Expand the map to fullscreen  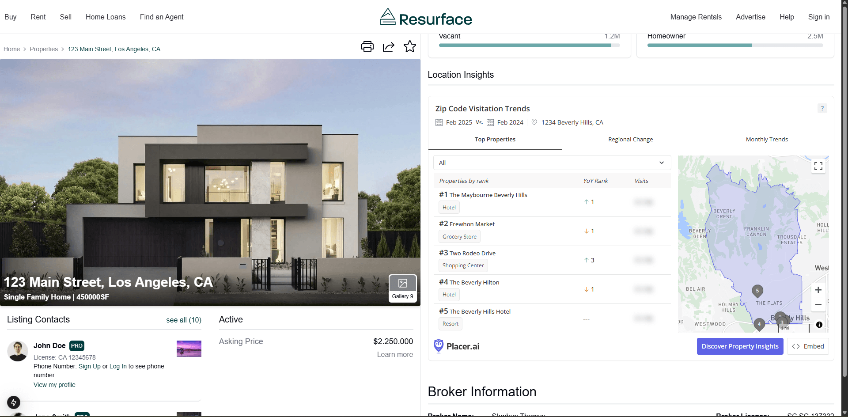pyautogui.click(x=818, y=166)
